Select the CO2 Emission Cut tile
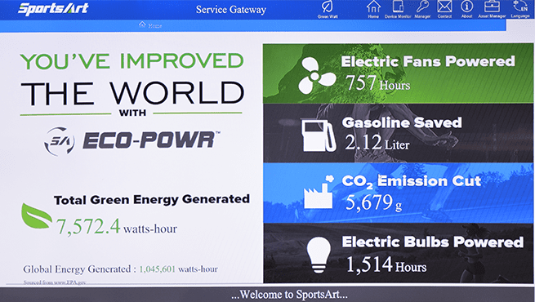 coord(398,193)
